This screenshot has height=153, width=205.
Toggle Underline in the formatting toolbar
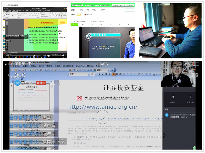coord(106,74)
